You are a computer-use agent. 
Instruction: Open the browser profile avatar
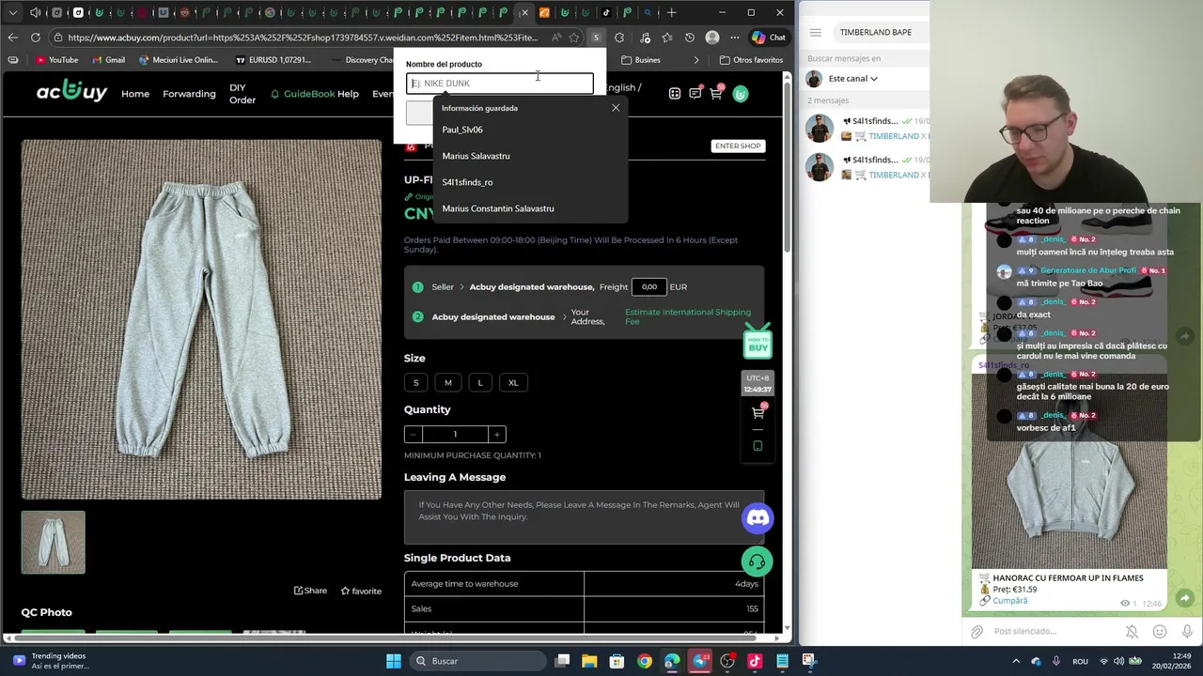coord(712,38)
